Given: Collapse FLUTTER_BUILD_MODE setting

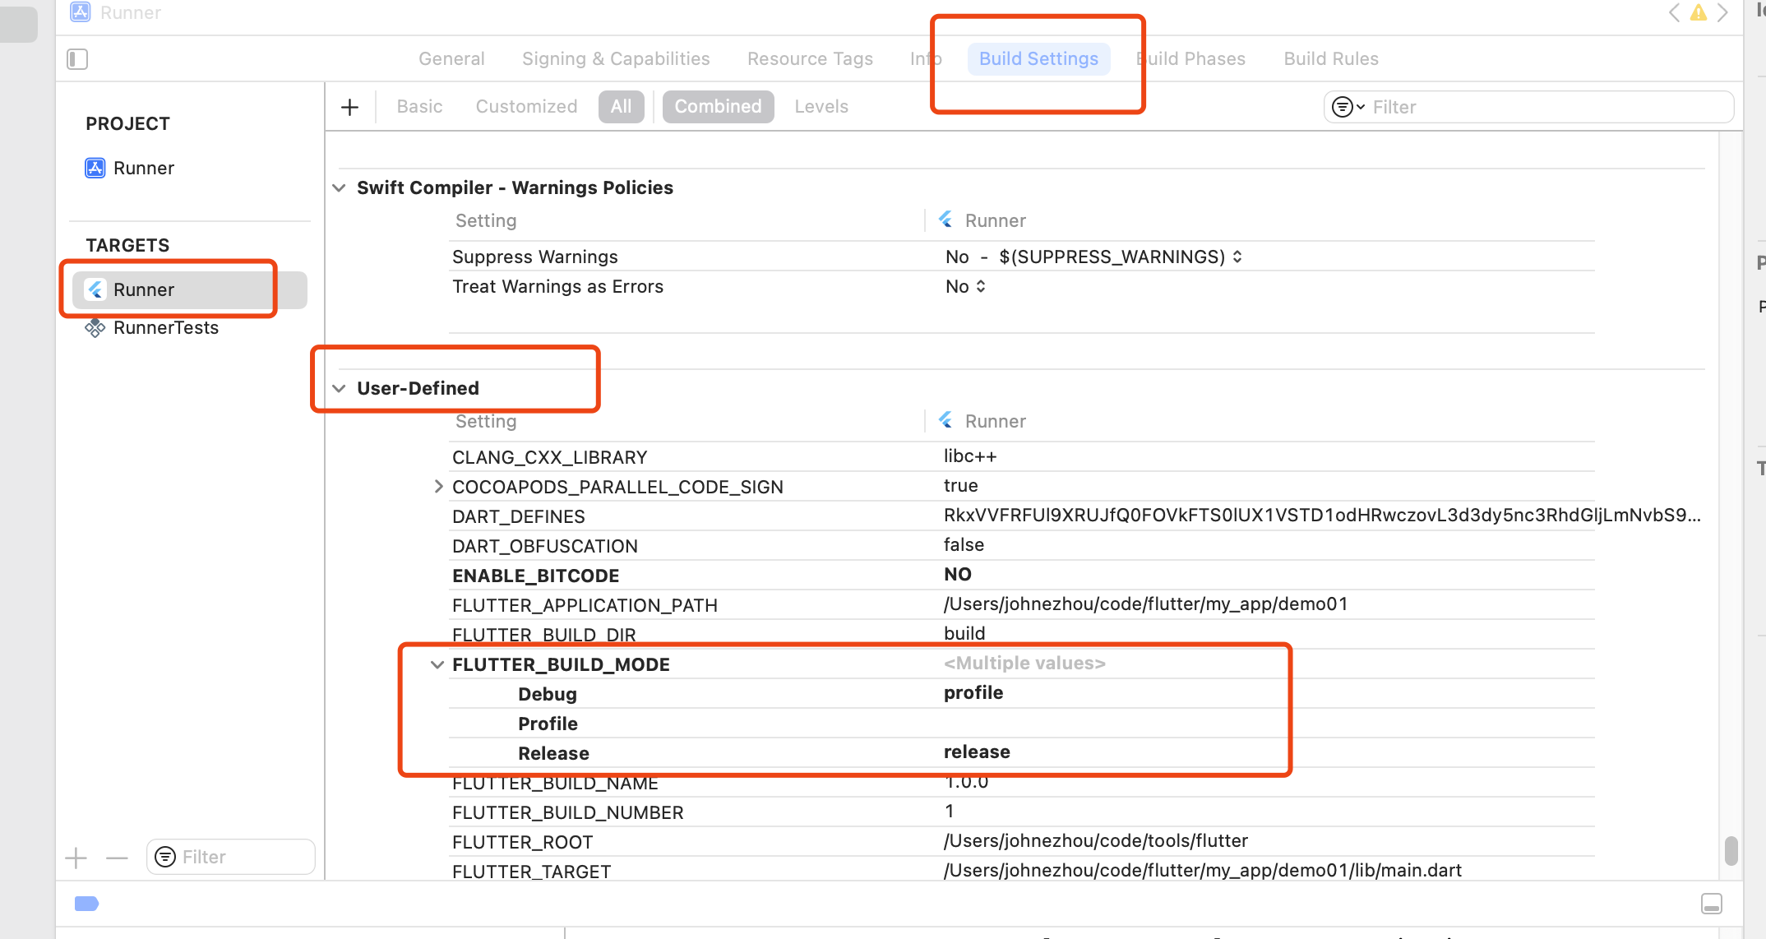Looking at the screenshot, I should click(437, 664).
